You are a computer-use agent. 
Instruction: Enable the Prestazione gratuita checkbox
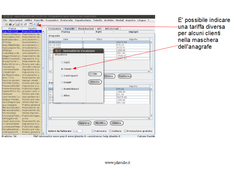125,131
